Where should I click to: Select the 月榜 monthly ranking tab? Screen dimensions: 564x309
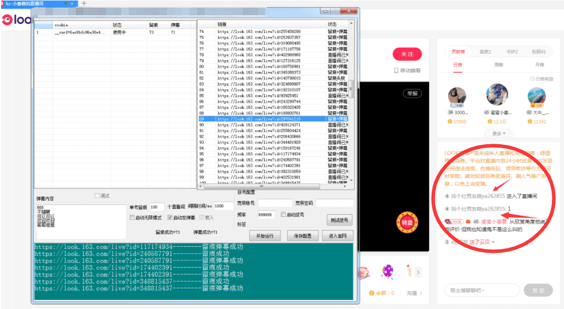[x=540, y=65]
